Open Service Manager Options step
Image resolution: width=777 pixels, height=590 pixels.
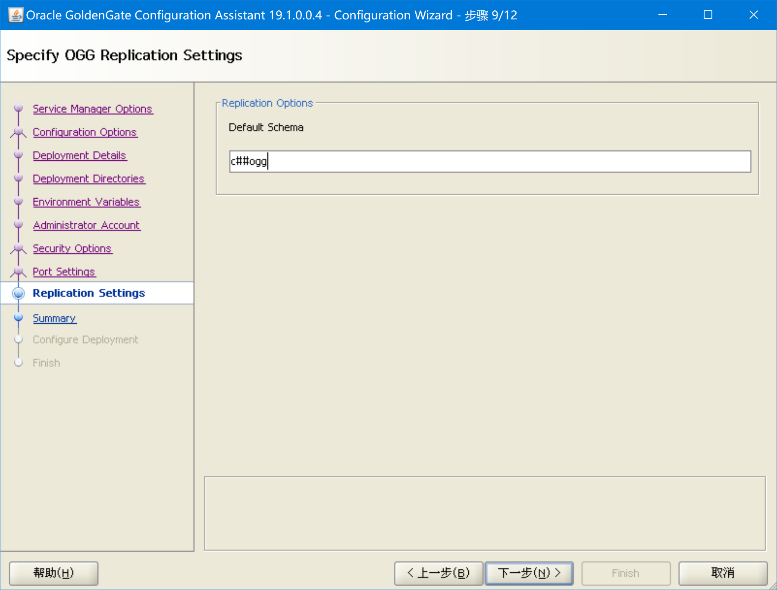pyautogui.click(x=93, y=109)
